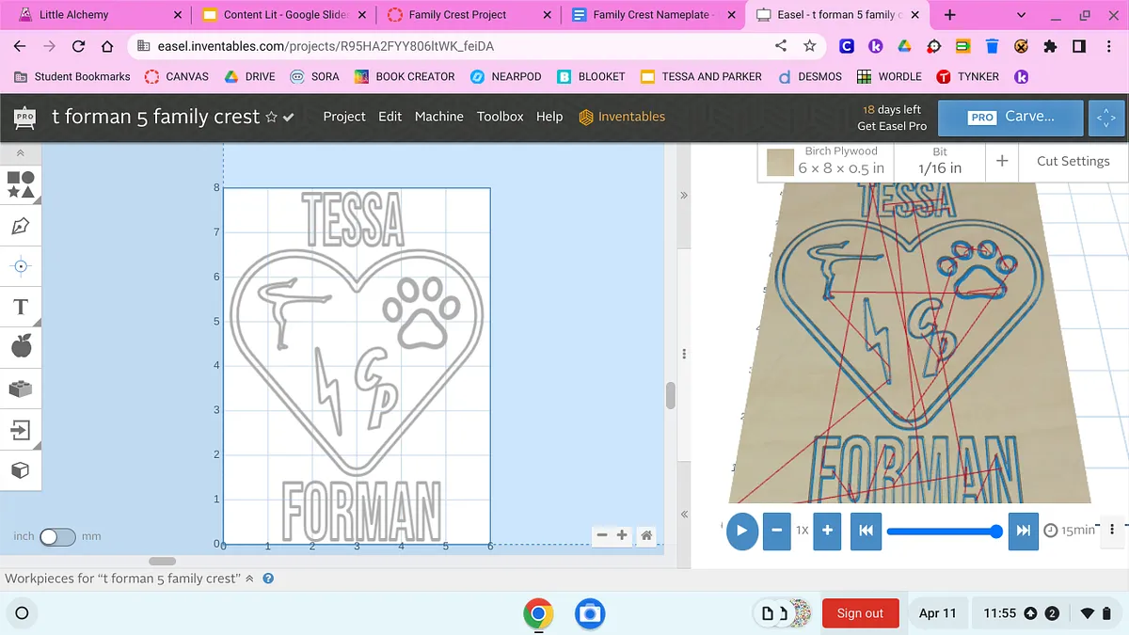Viewport: 1129px width, 635px height.
Task: Click the Import icon in sidebar
Action: 21,430
